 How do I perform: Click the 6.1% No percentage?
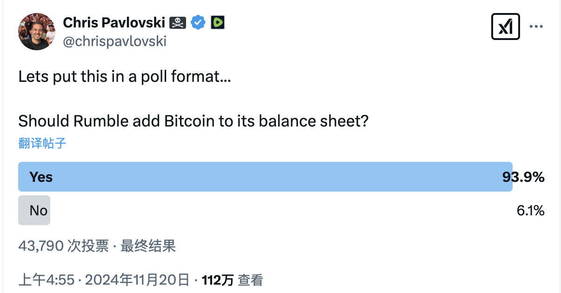click(x=530, y=211)
